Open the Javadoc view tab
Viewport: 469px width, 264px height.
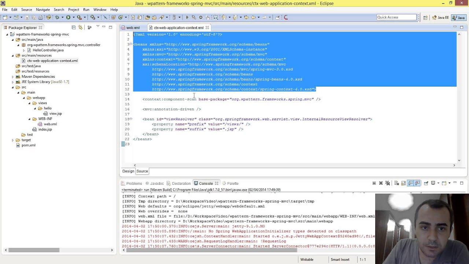pyautogui.click(x=155, y=183)
